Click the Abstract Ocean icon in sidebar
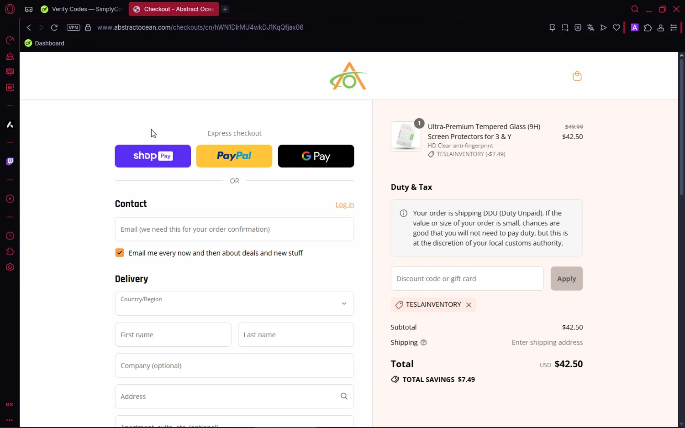This screenshot has height=428, width=685. click(x=10, y=125)
